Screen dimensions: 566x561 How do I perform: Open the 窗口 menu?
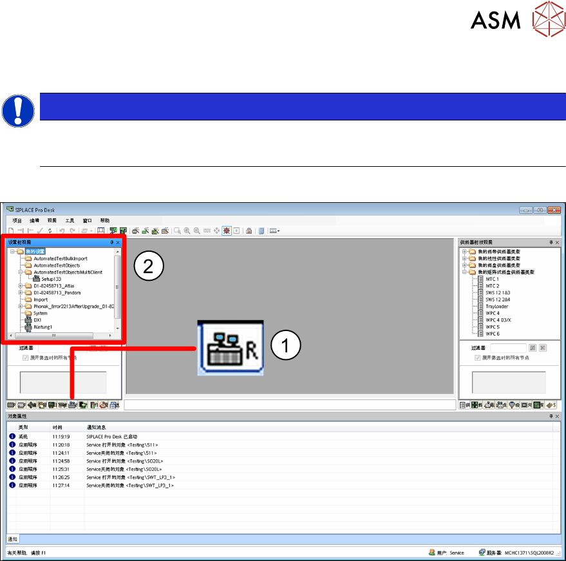[x=88, y=220]
